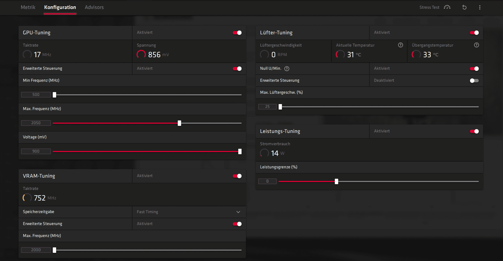Click the VRAM Taktrate gauge icon
Screen dimensions: 503x261
coord(27,198)
